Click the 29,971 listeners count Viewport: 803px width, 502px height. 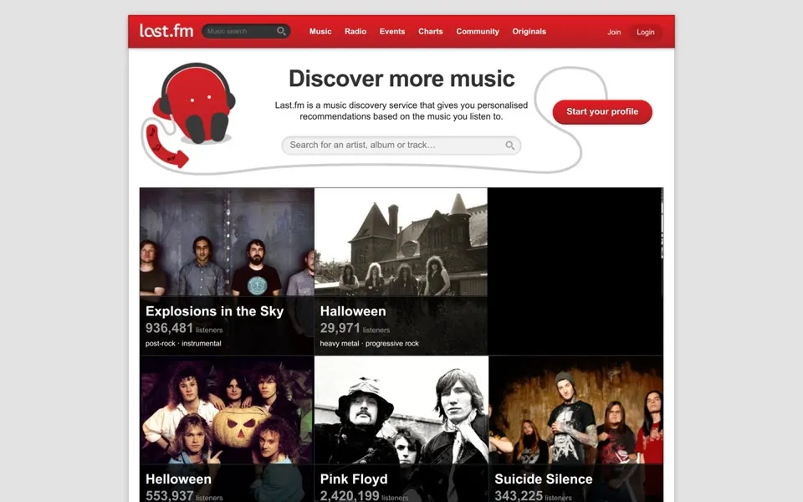coord(355,328)
